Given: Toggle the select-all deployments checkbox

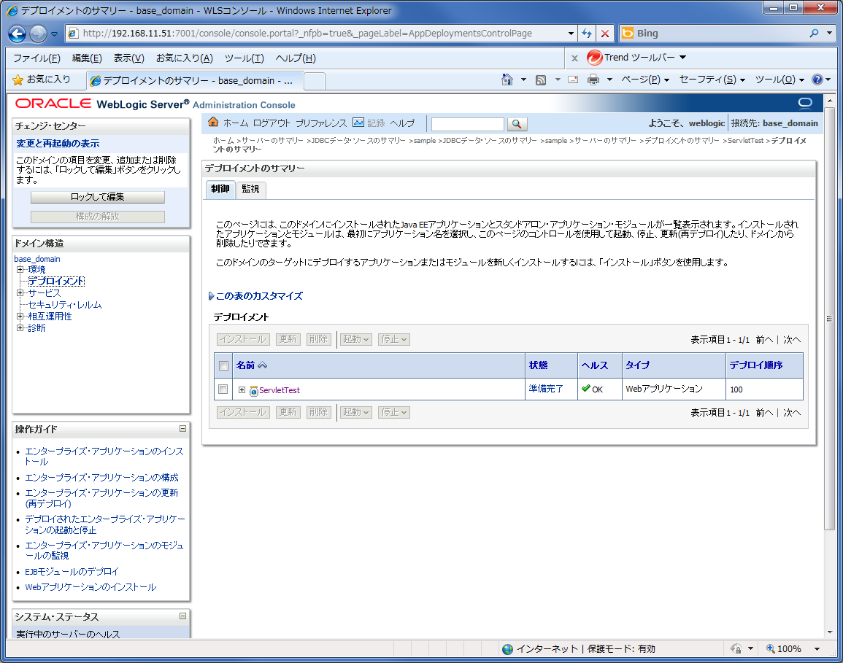Looking at the screenshot, I should [x=223, y=366].
